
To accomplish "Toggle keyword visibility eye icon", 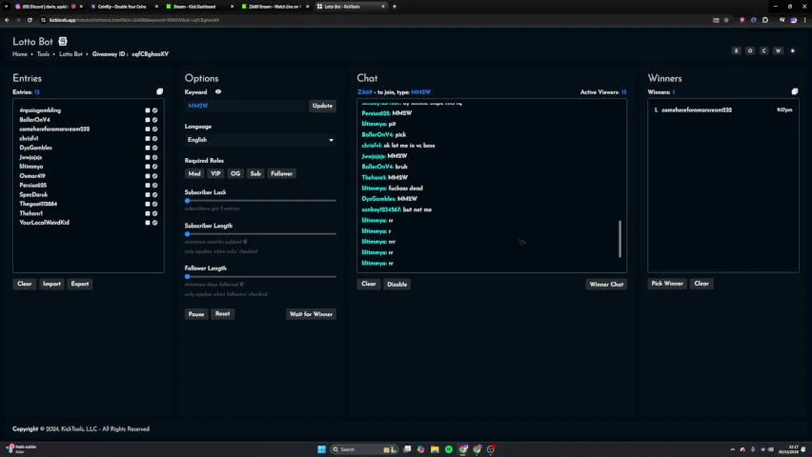I will pyautogui.click(x=218, y=91).
